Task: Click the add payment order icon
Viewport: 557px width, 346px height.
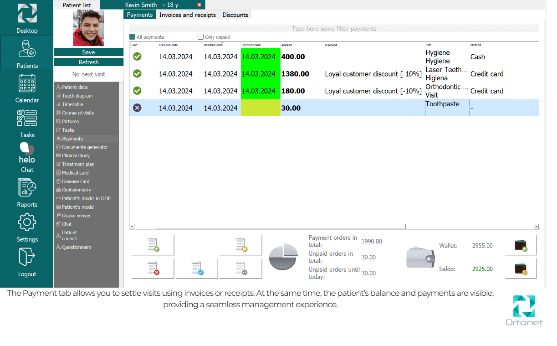Action: click(x=153, y=245)
